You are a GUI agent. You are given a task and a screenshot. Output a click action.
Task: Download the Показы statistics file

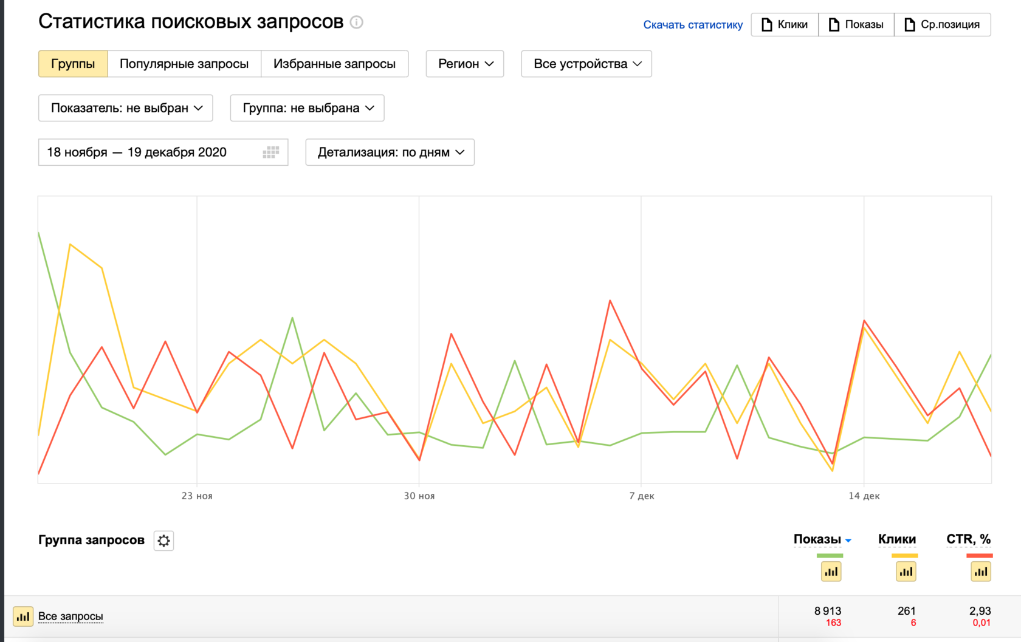tap(856, 25)
